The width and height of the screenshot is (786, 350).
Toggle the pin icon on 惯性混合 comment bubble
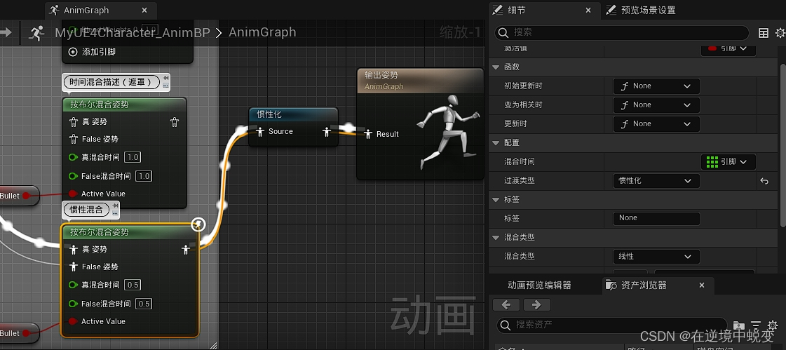tap(115, 206)
